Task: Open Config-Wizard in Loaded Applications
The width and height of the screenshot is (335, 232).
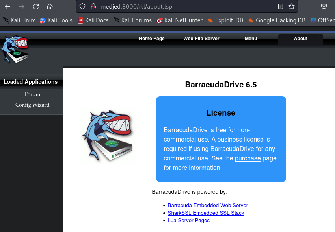Action: pyautogui.click(x=32, y=105)
